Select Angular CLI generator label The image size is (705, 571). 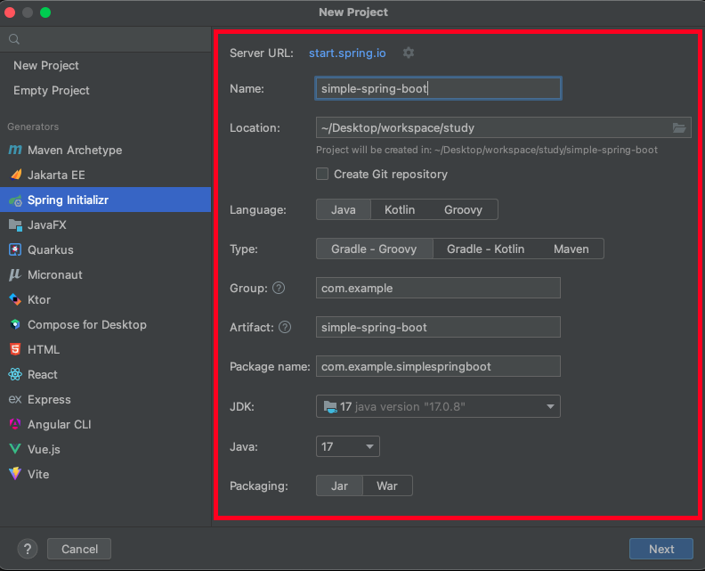tap(60, 424)
